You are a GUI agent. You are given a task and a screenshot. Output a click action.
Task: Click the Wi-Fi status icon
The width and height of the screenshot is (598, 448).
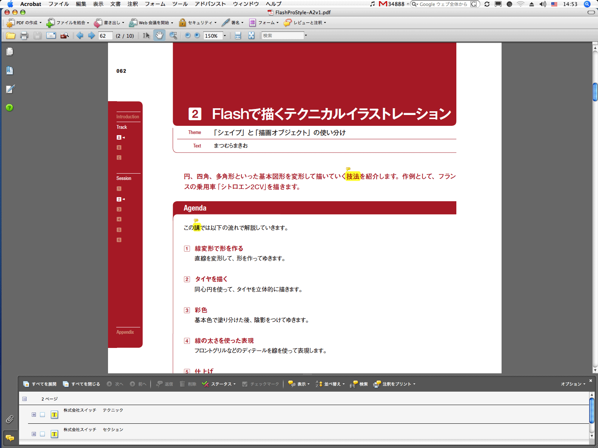(520, 4)
